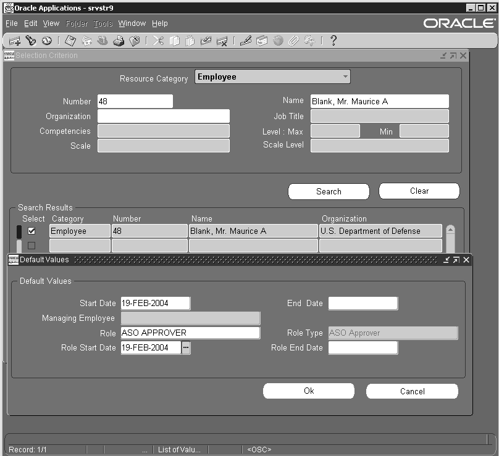This screenshot has height=456, width=499.
Task: Click the Job Title field
Action: (380, 116)
